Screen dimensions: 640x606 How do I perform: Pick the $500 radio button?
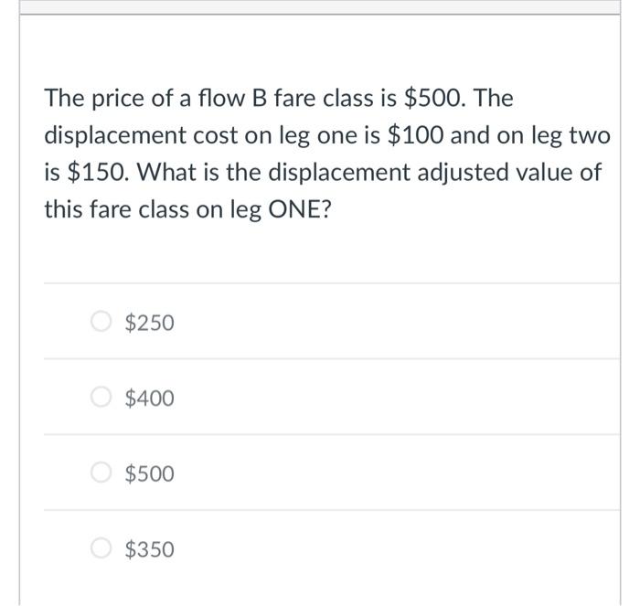(100, 473)
